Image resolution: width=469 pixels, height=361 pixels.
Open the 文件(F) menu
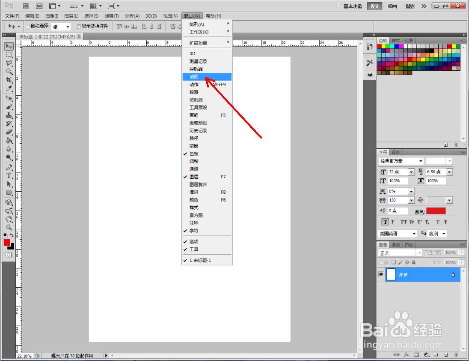(x=12, y=16)
